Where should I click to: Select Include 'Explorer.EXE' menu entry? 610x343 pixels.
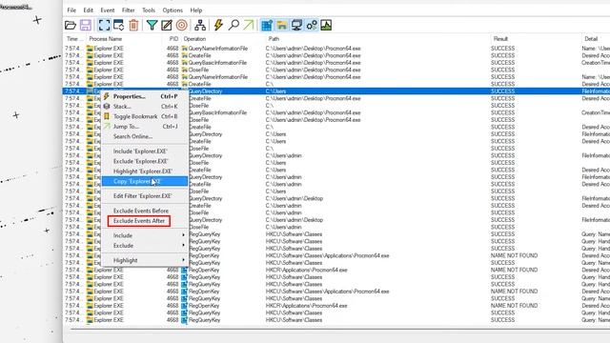pos(145,151)
